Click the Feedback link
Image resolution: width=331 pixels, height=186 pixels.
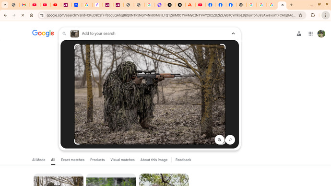click(x=183, y=160)
